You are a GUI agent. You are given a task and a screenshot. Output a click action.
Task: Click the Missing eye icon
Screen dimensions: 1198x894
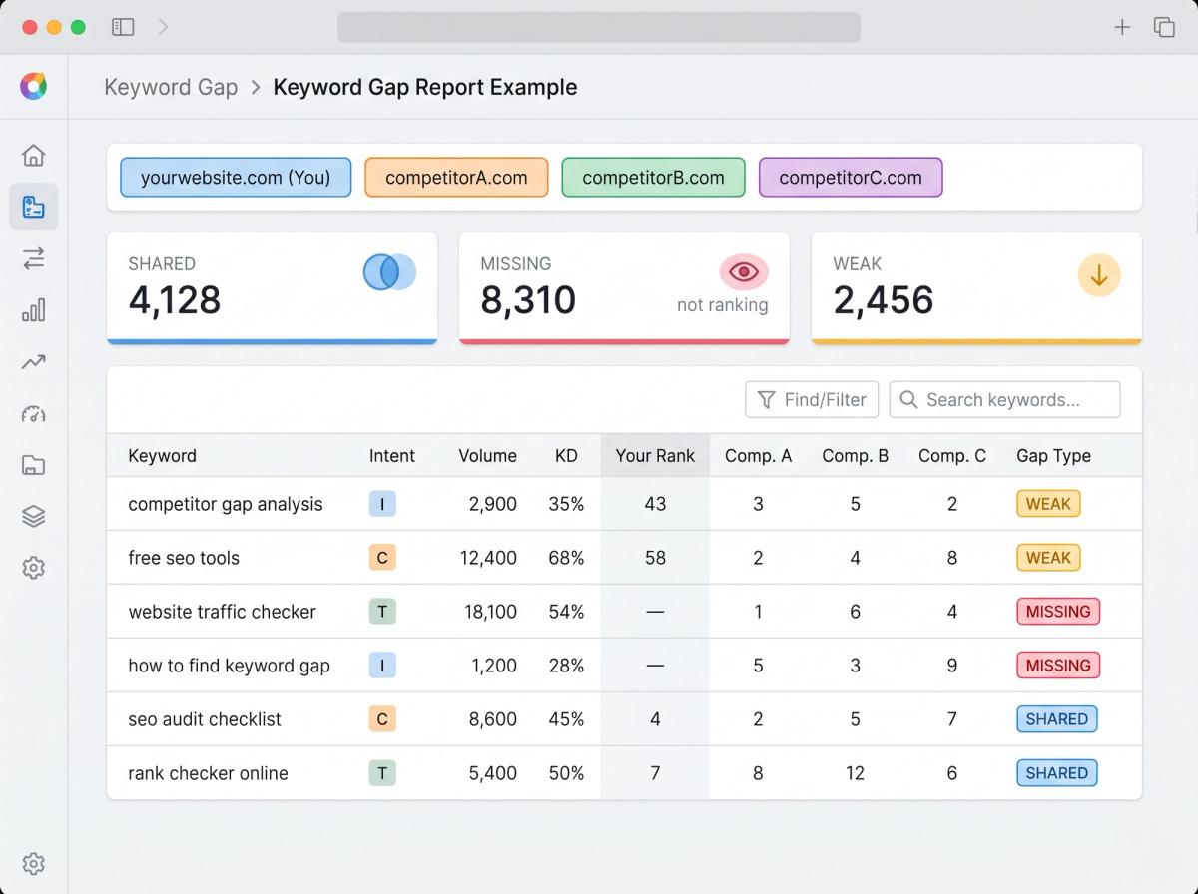(x=744, y=271)
